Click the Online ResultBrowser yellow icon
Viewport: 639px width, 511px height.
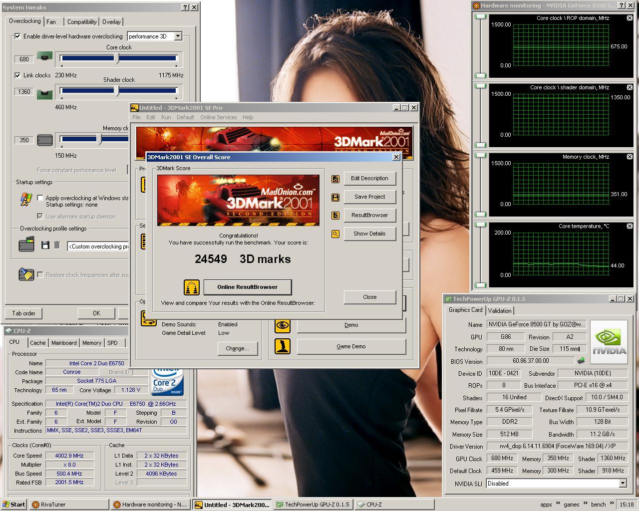(192, 287)
